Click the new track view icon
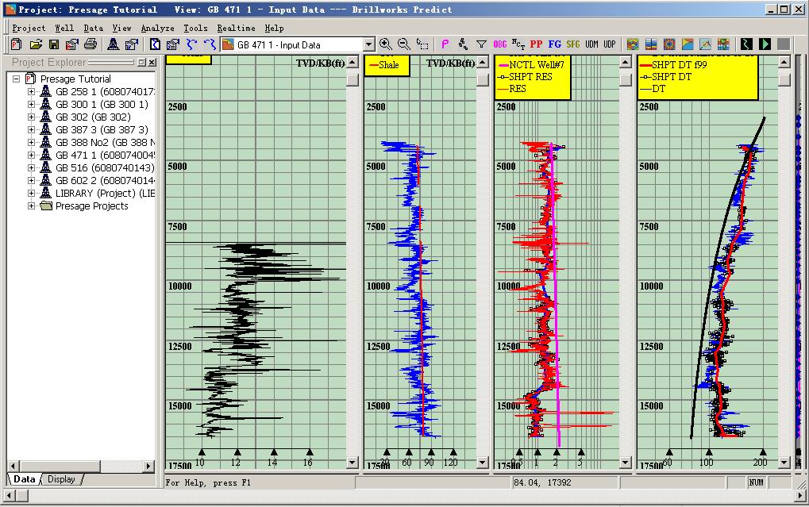The image size is (809, 507). click(155, 44)
